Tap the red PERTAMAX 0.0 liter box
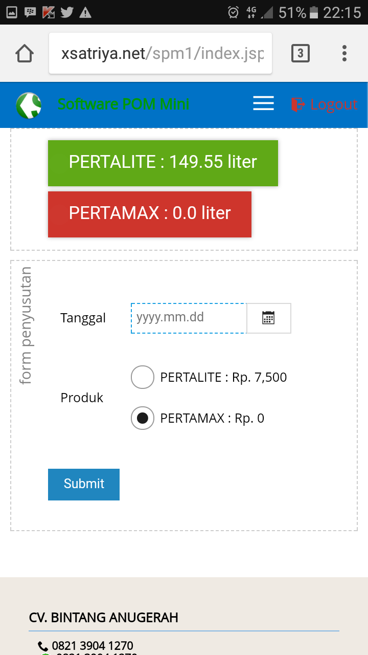The image size is (368, 655). (150, 214)
